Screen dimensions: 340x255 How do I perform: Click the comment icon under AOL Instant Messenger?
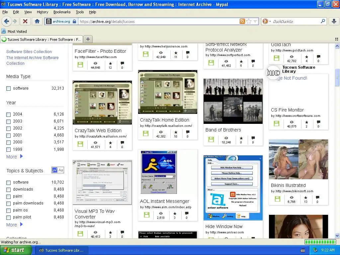tap(187, 213)
